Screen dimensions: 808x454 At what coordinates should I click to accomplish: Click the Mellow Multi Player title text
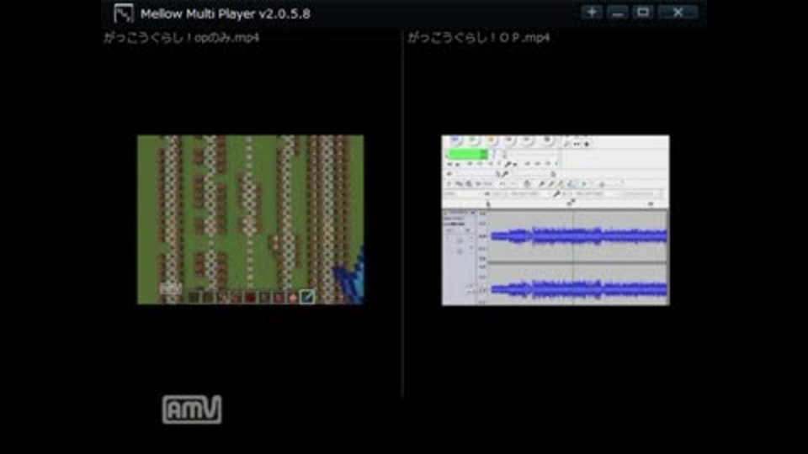click(x=226, y=14)
